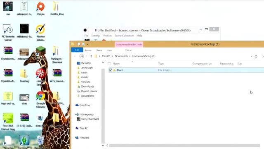The width and height of the screenshot is (264, 149).
Task: Open the mods folder in the sidebar
Action: [x=82, y=77]
